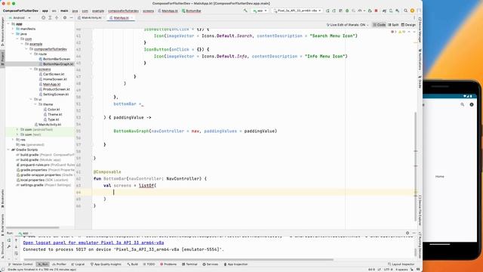Open App Quality Insights tool window

click(x=106, y=264)
